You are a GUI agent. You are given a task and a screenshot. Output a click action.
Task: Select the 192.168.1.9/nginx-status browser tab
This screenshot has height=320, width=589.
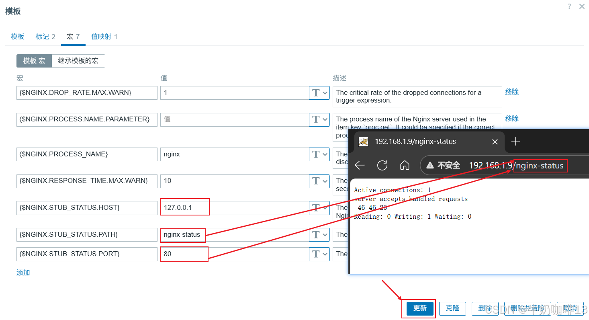[x=428, y=142]
